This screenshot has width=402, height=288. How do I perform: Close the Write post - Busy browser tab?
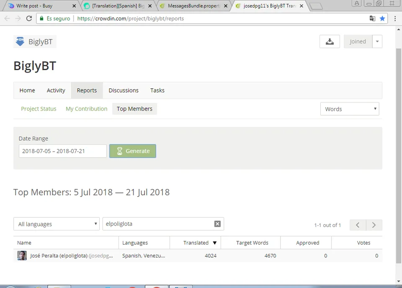pyautogui.click(x=74, y=5)
